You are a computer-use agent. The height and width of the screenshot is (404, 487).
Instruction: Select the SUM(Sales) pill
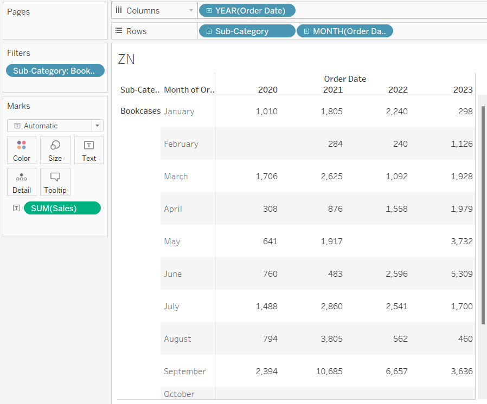[62, 208]
